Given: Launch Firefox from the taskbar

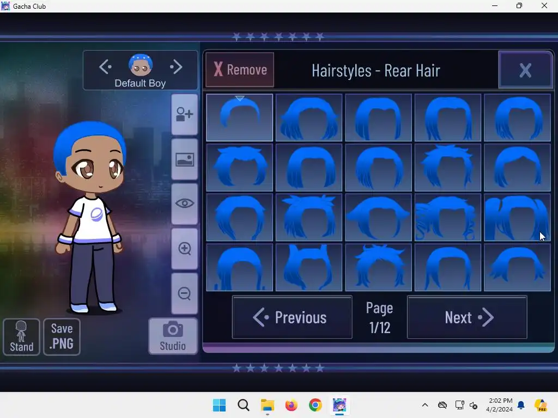Looking at the screenshot, I should coord(291,405).
